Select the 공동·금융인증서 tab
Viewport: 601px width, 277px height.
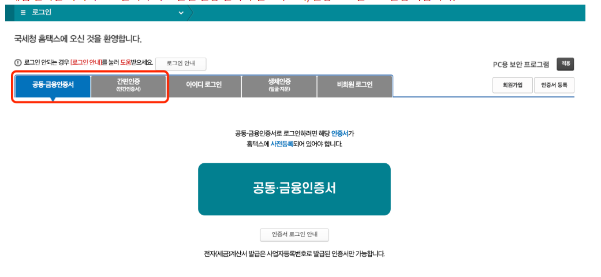tap(53, 87)
